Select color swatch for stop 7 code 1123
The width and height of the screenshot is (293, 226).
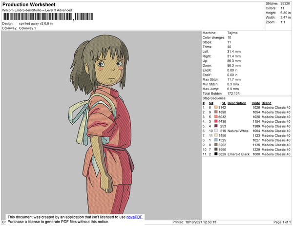click(216, 135)
